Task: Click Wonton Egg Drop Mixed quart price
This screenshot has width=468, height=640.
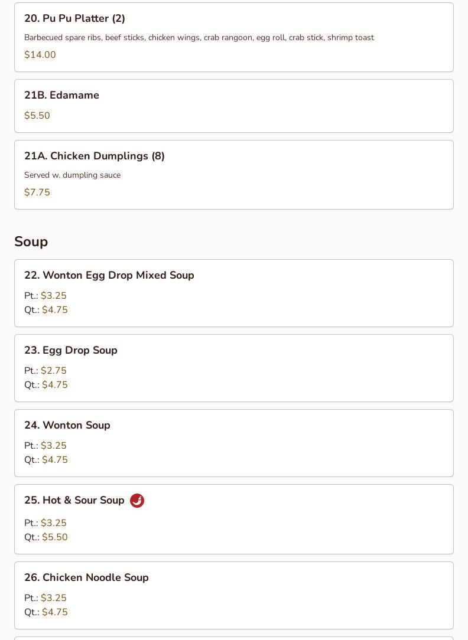Action: [54, 310]
